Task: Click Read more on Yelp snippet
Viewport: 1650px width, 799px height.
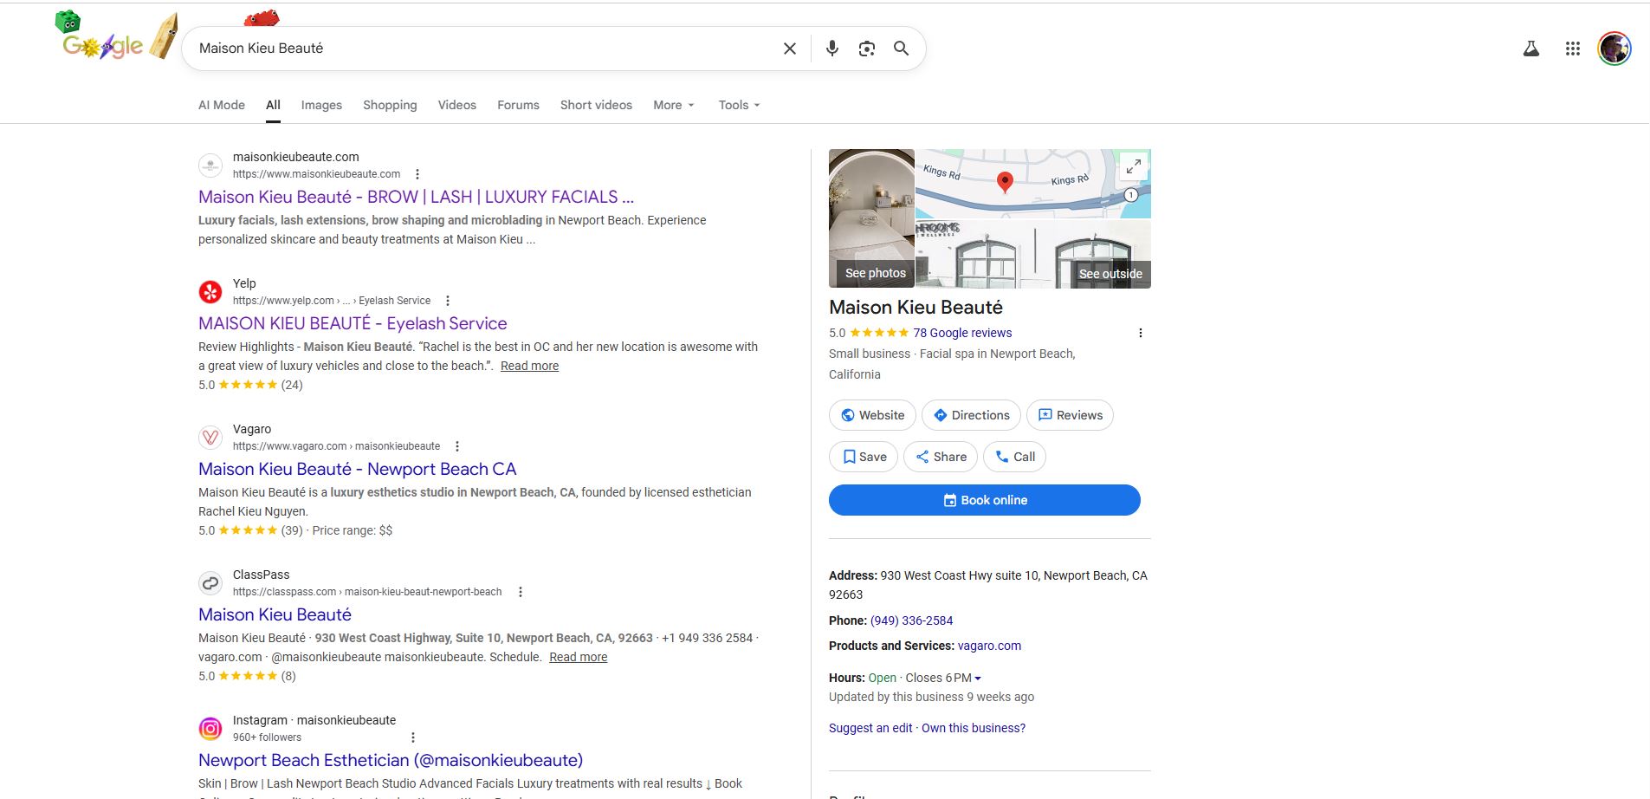Action: (529, 366)
